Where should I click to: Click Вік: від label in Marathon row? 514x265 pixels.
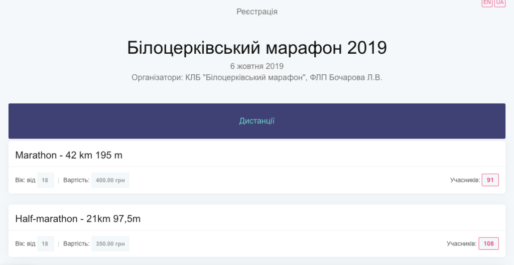click(x=25, y=180)
